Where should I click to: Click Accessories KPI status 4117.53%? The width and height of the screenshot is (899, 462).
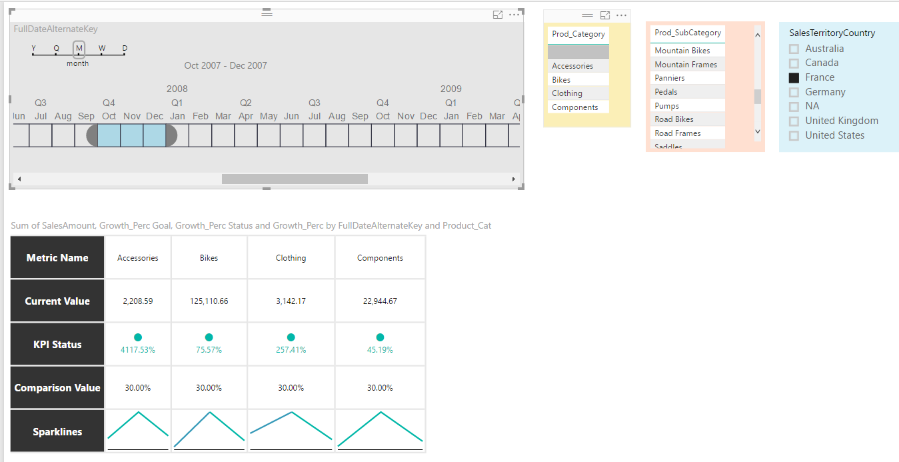[x=138, y=349]
